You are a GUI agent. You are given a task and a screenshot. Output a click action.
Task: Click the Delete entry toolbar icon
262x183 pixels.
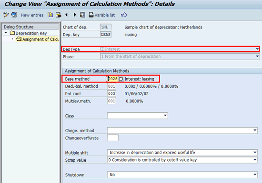coord(59,15)
